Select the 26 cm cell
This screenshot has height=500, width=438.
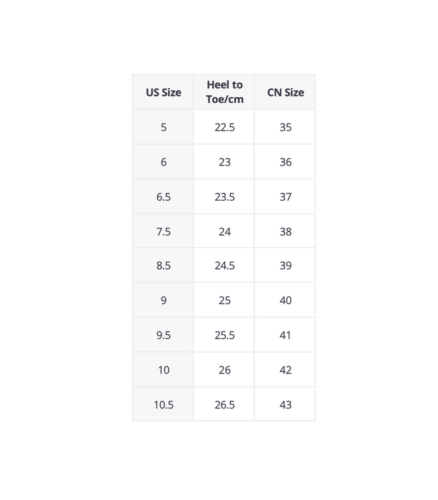point(224,369)
